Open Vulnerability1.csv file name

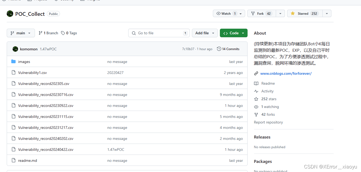click(x=33, y=73)
